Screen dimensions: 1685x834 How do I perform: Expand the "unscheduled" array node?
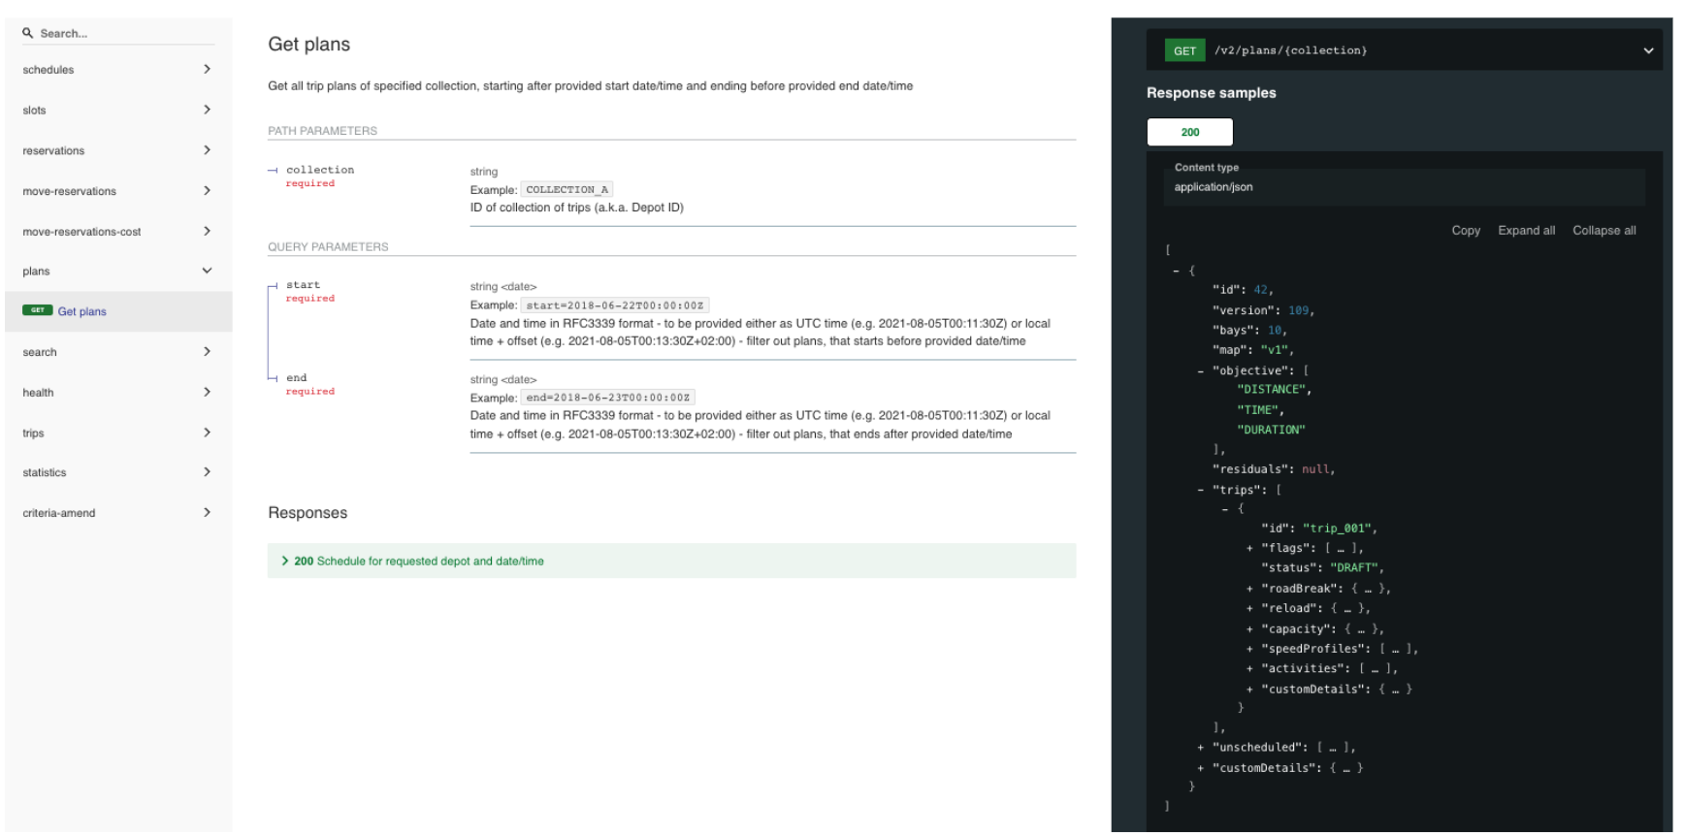click(x=1200, y=748)
